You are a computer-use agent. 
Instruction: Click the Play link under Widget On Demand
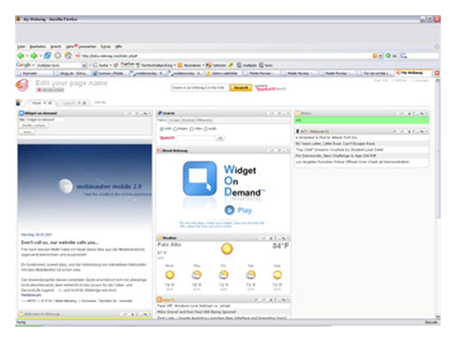point(244,210)
